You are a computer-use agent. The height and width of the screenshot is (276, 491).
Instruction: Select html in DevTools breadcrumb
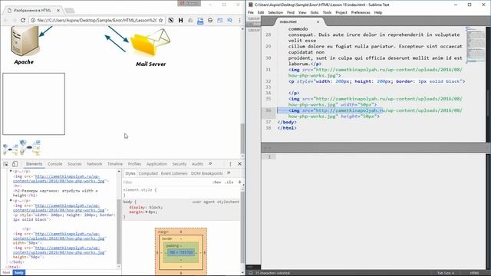click(6, 273)
